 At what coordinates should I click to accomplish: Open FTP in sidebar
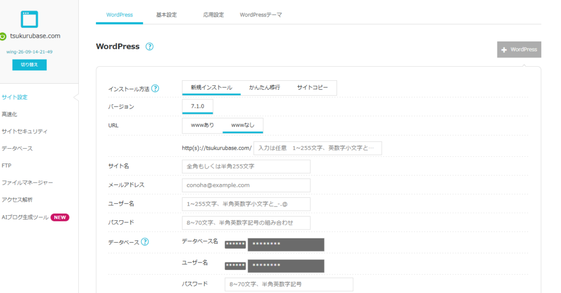pyautogui.click(x=7, y=166)
